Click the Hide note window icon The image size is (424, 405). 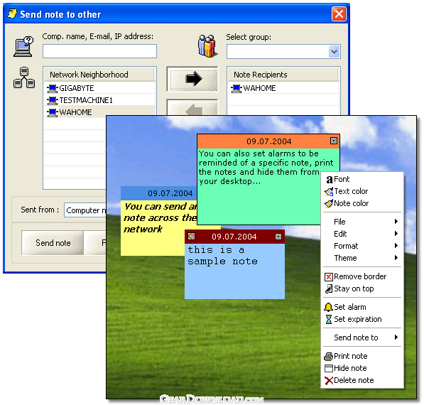click(329, 369)
